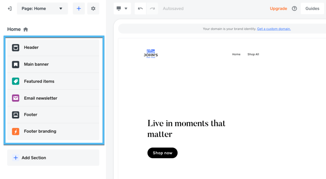The height and width of the screenshot is (179, 326).
Task: Click the Footer branding lightning icon
Action: tap(16, 131)
